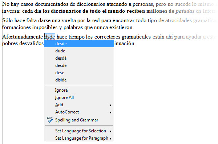Screen dimensions: 218x144
Task: Expand the Set Language for Paragraph arrow
Action: point(110,139)
